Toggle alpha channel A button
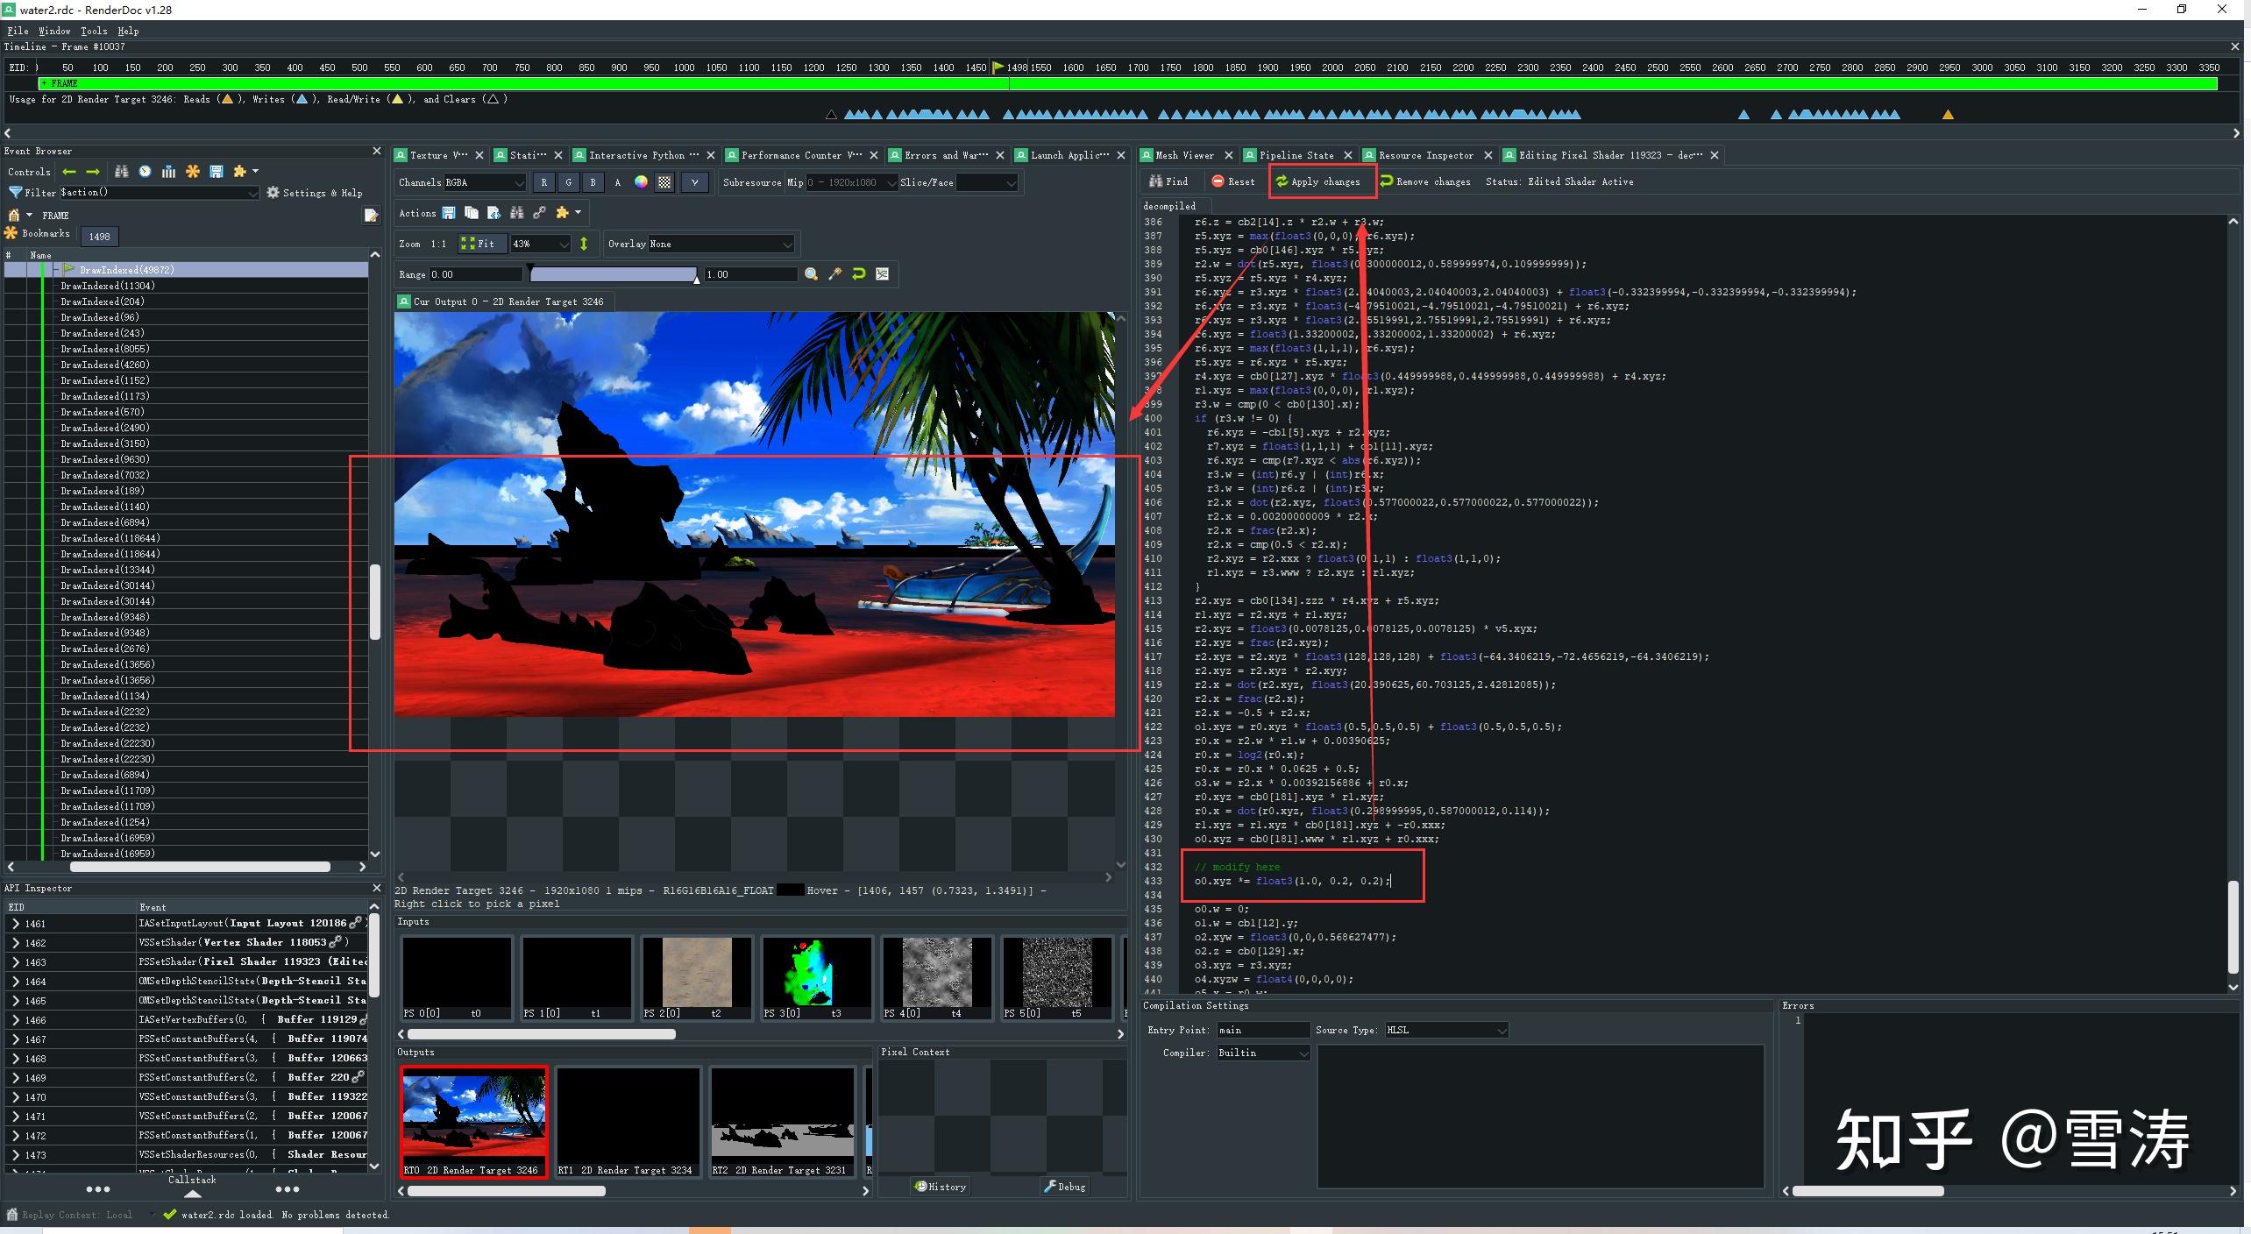Screen dimensions: 2251x1234 click(618, 182)
